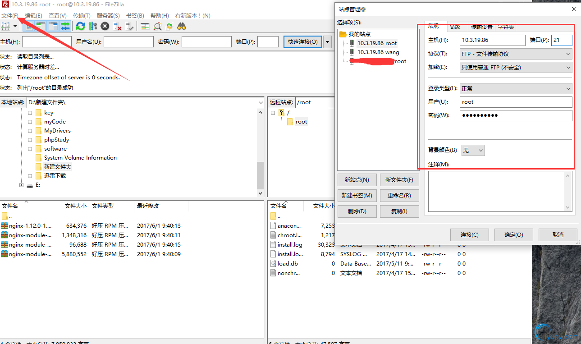The image size is (581, 344).
Task: Select the remote load.db file icon
Action: [273, 264]
